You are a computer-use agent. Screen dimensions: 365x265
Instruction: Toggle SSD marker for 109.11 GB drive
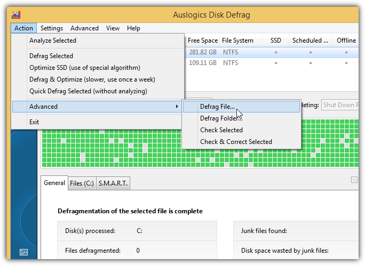(x=276, y=63)
